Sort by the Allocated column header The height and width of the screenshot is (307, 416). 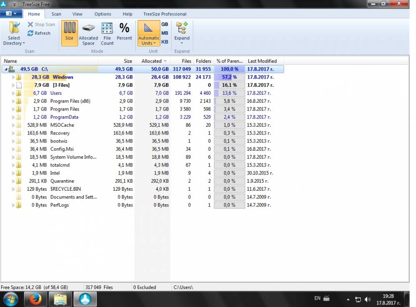[152, 61]
